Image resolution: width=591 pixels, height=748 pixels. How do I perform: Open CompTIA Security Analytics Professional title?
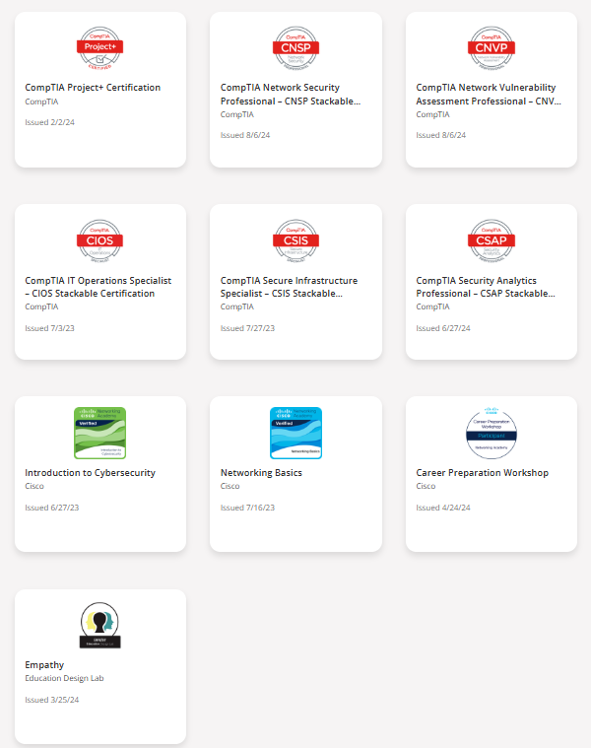pos(486,287)
